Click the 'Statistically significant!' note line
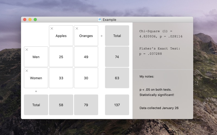The image size is (217, 135). tap(157, 95)
